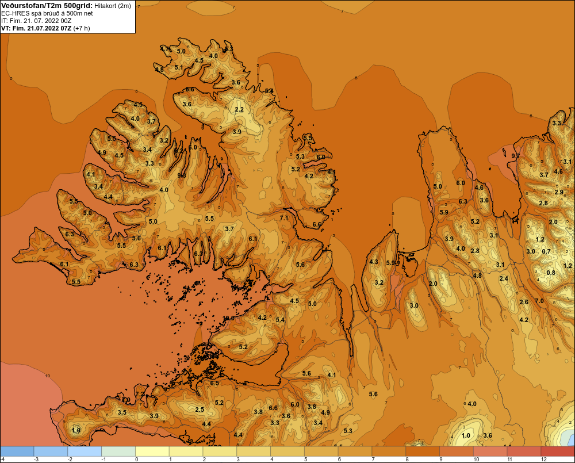Viewport: 575px width, 463px height.
Task: Click the '9.3' temperature value
Action: (182, 175)
